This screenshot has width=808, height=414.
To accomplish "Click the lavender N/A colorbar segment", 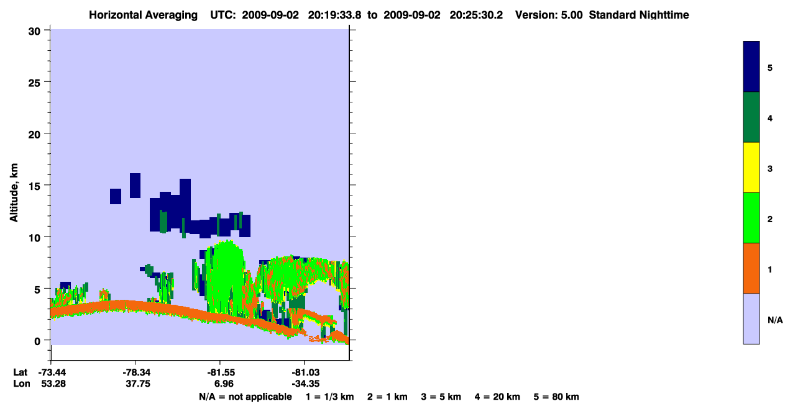I will coord(751,318).
